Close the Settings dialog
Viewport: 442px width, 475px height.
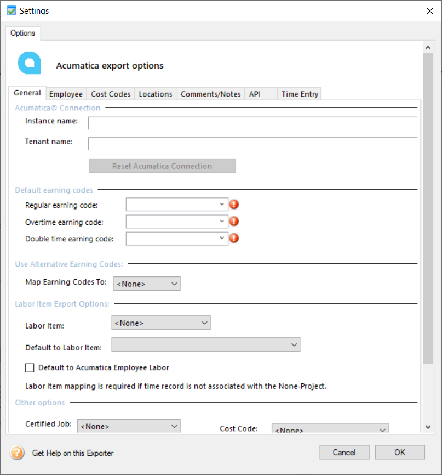[x=429, y=11]
